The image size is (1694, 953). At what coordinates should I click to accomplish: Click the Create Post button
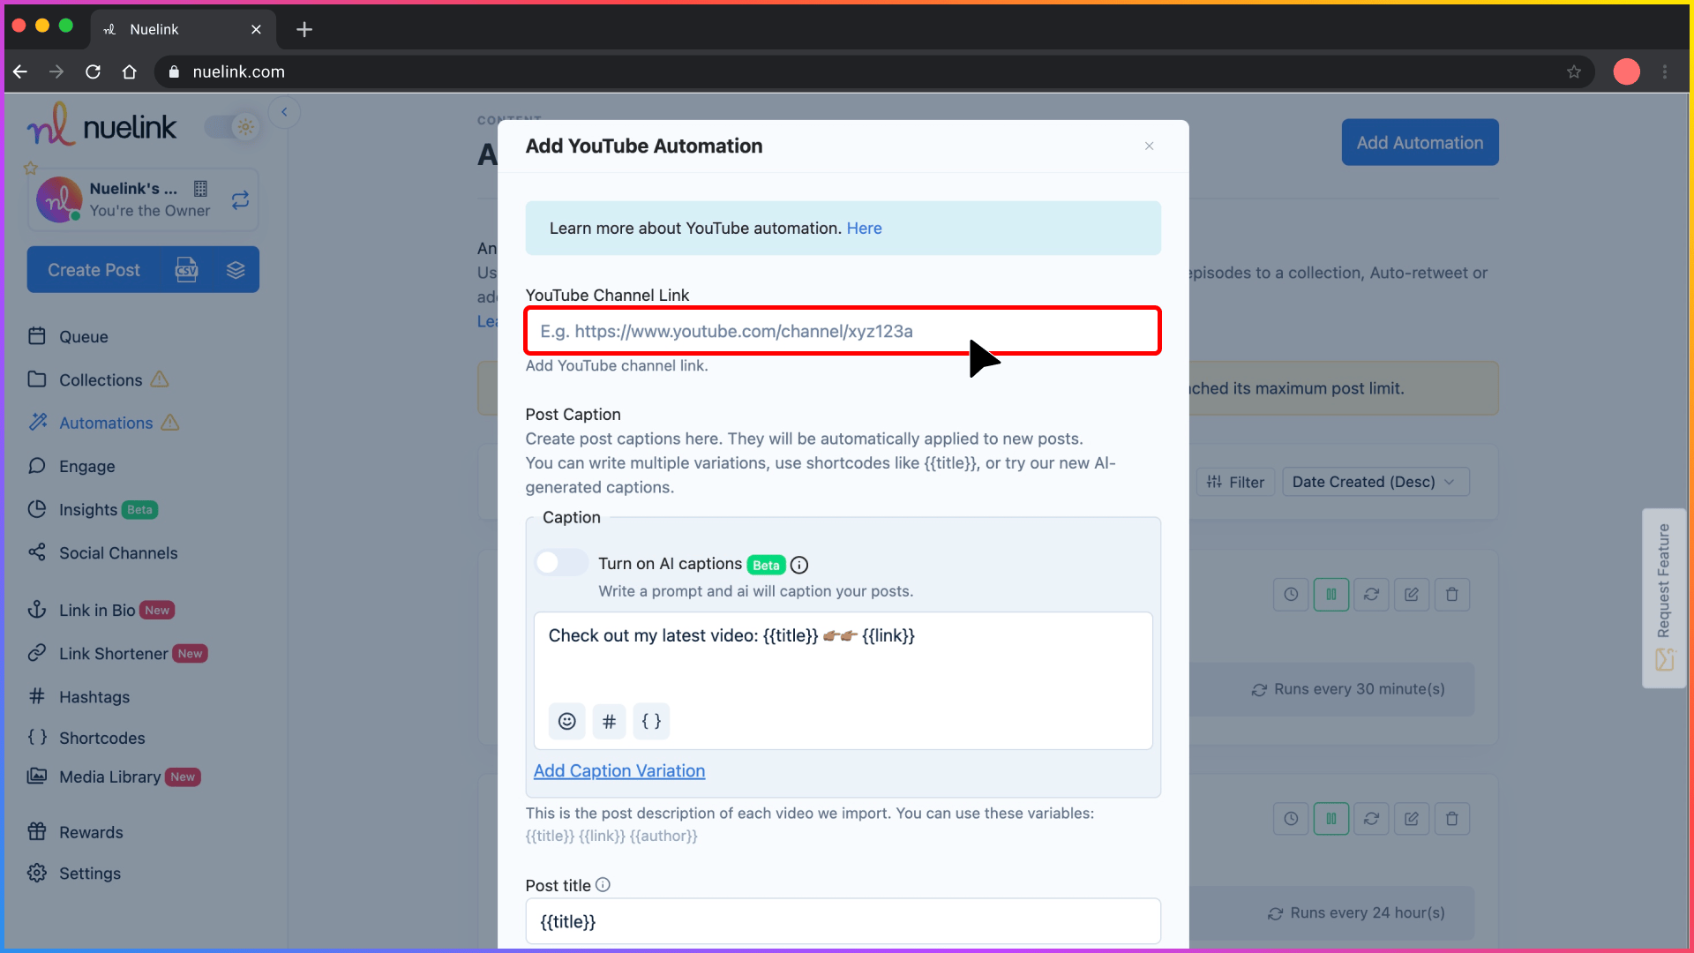click(x=94, y=270)
